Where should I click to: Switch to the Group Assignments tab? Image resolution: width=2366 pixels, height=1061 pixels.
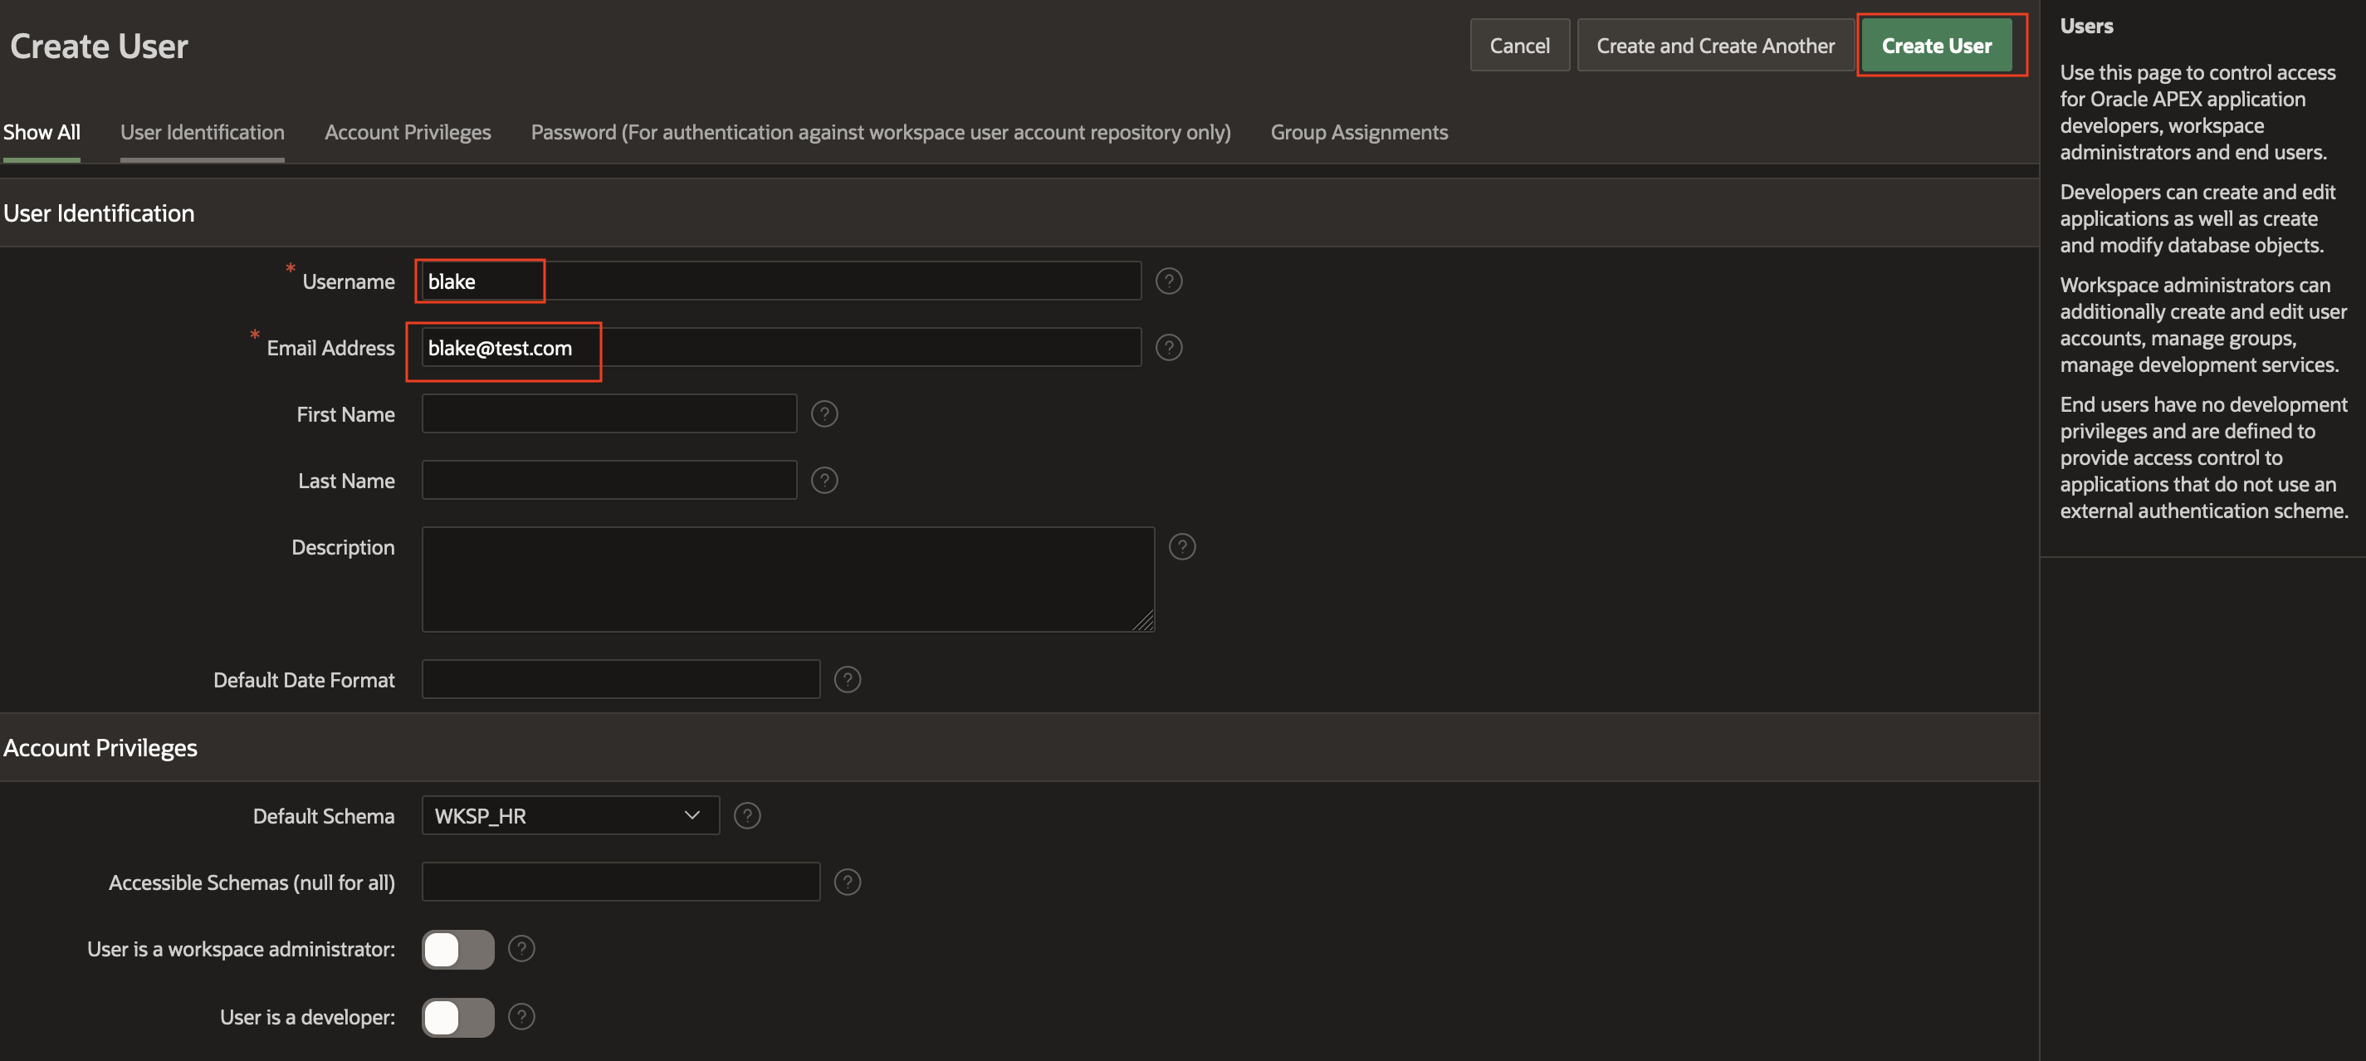coord(1359,131)
